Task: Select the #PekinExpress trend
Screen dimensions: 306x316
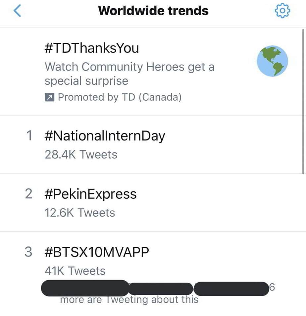Action: (90, 194)
